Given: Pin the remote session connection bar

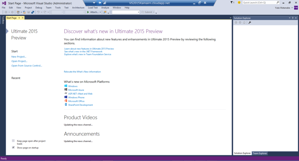Looking at the screenshot, I should click(100, 3).
